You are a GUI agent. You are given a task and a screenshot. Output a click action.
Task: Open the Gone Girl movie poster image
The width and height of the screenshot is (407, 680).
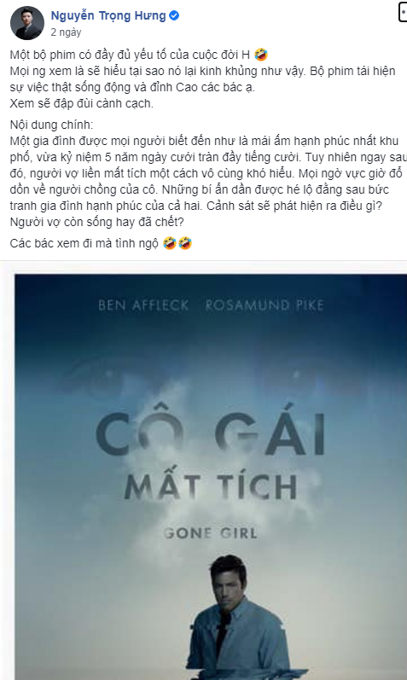(x=211, y=477)
